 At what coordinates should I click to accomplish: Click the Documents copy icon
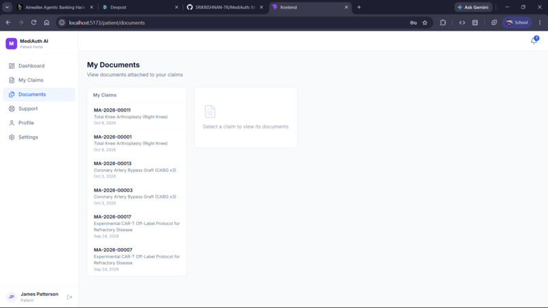[12, 95]
